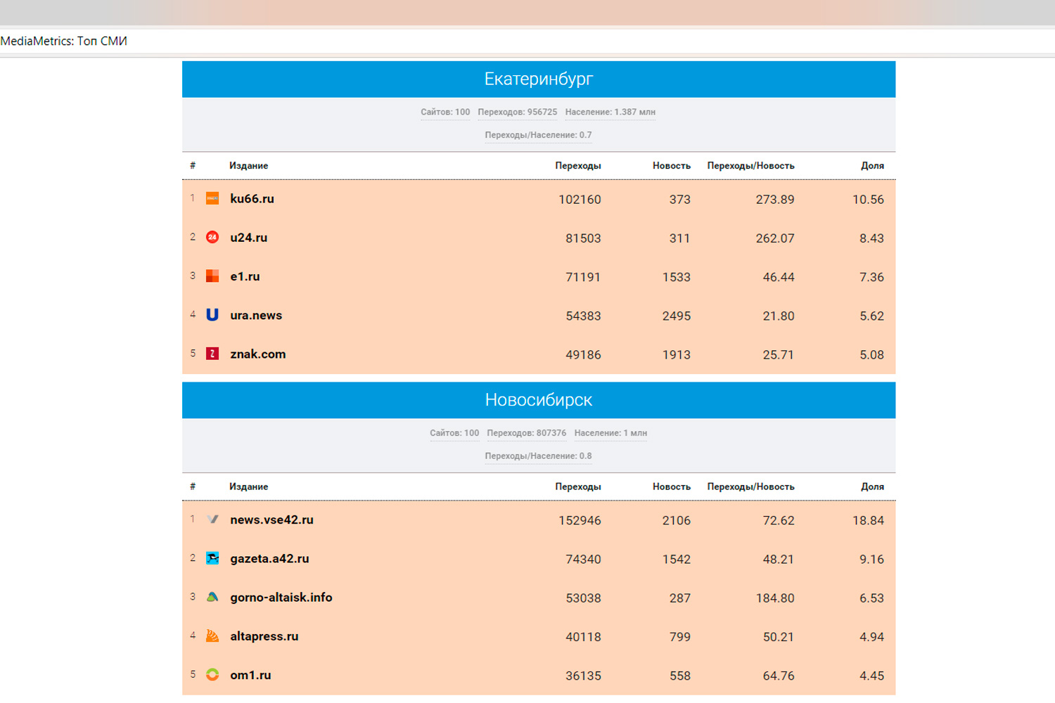Viewport: 1055px width, 703px height.
Task: Open the ura.news publication link
Action: pos(256,316)
